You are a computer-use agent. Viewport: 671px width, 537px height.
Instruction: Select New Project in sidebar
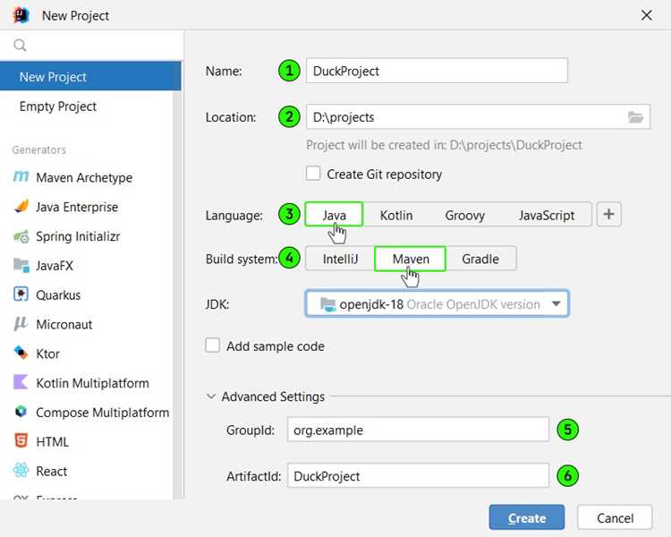(x=90, y=76)
